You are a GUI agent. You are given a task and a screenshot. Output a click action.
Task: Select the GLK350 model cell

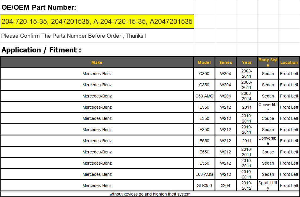(204, 186)
